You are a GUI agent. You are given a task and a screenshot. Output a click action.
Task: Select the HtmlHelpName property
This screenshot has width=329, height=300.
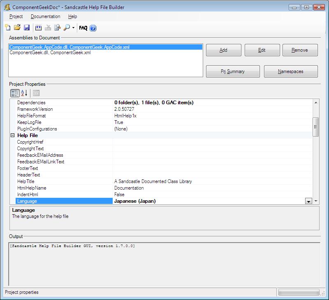(x=32, y=188)
